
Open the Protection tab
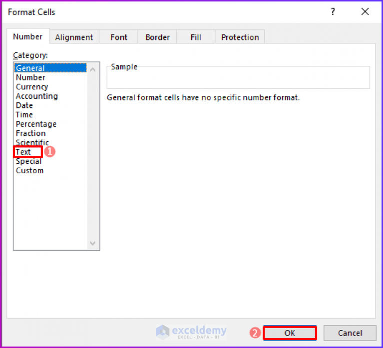240,37
